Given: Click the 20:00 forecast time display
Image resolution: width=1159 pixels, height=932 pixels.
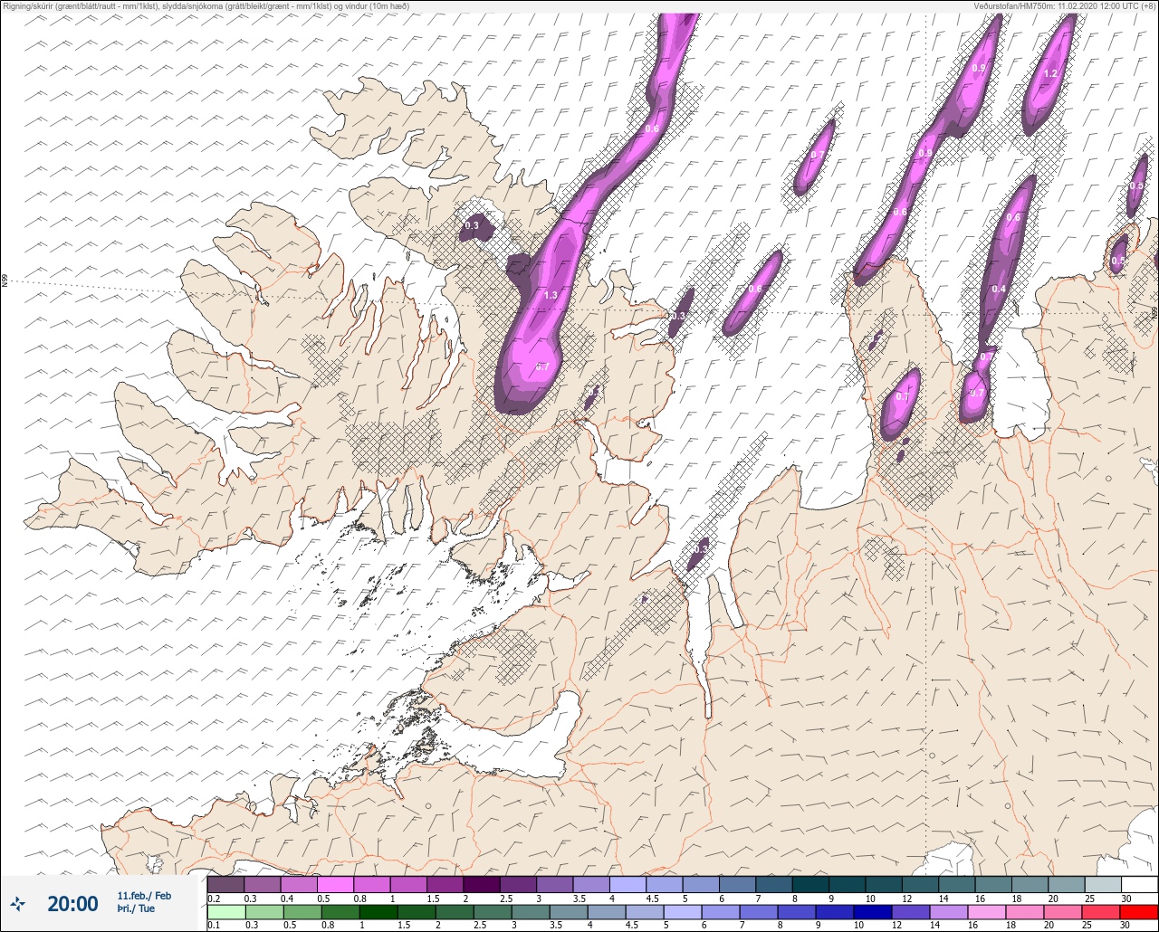Looking at the screenshot, I should [x=72, y=903].
